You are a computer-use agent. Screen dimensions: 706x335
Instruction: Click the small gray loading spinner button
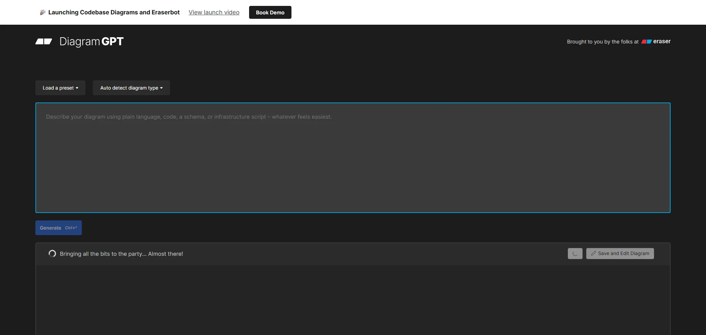(575, 254)
